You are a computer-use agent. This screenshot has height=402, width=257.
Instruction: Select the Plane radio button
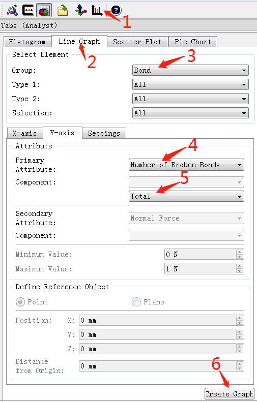(136, 302)
